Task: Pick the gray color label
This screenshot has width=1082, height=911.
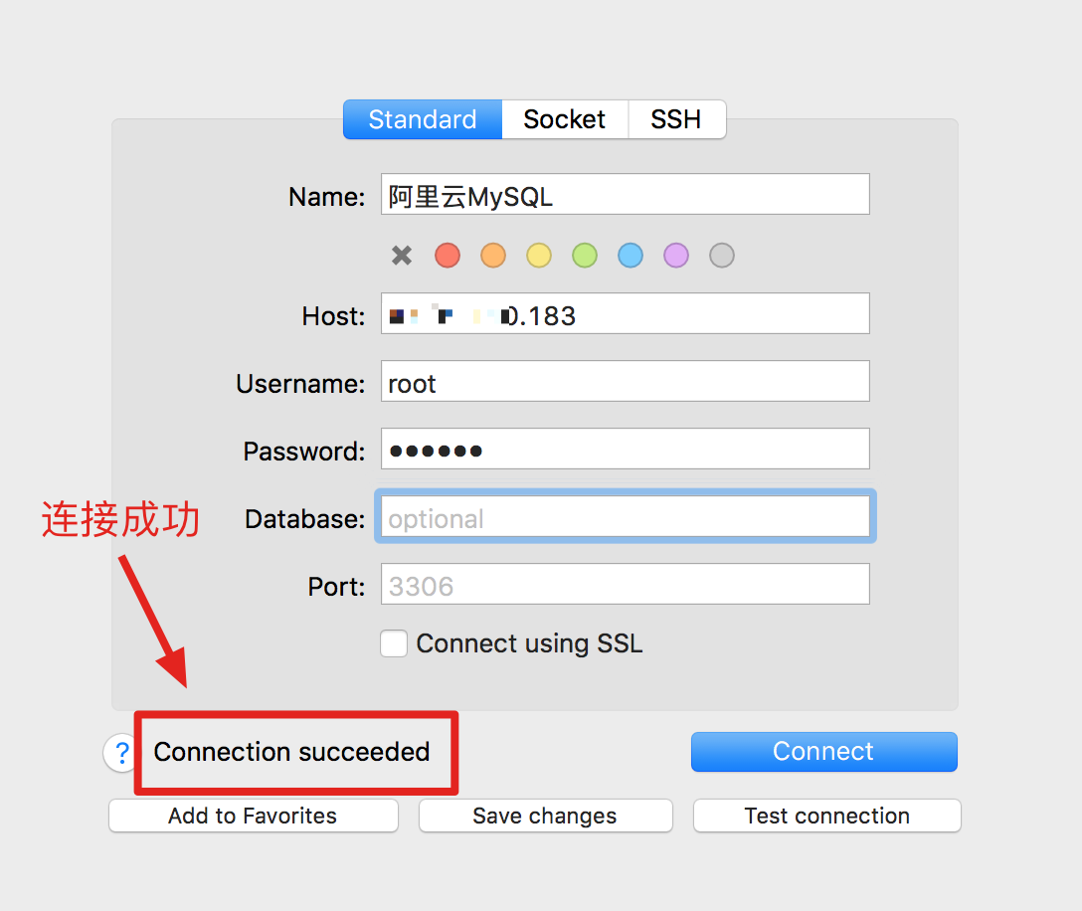Action: [x=722, y=256]
